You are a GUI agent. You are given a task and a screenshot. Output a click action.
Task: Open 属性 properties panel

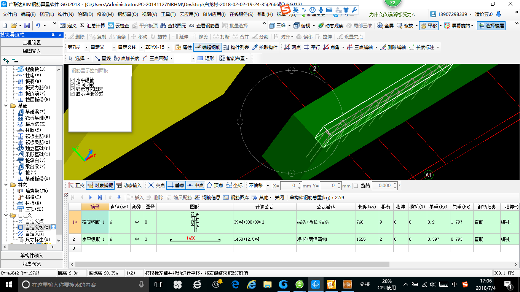[183, 47]
